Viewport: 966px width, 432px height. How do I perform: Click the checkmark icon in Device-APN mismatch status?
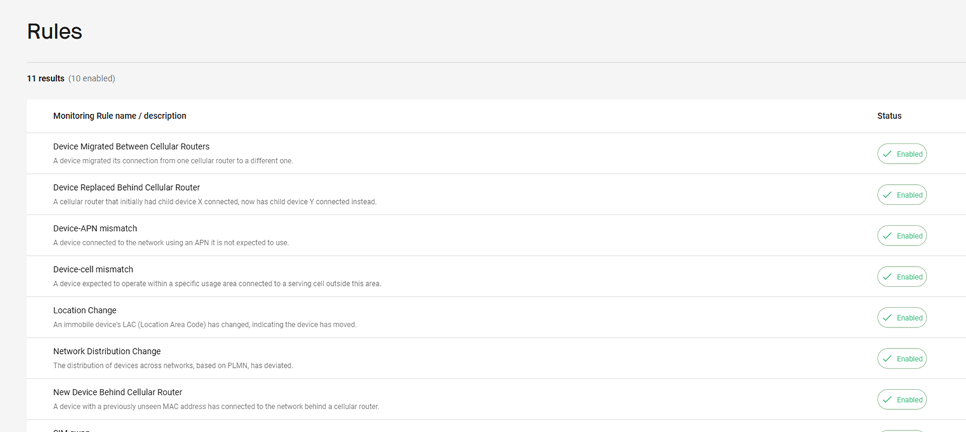click(887, 236)
